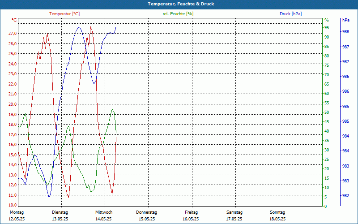Click the '17,0' temperature axis value
The width and height of the screenshot is (358, 224).
[x=13, y=135]
